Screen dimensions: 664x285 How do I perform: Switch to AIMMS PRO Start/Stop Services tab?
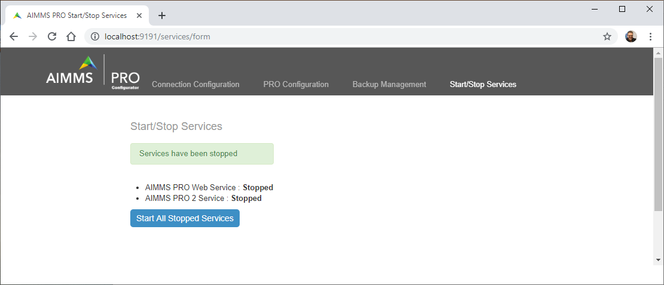77,16
